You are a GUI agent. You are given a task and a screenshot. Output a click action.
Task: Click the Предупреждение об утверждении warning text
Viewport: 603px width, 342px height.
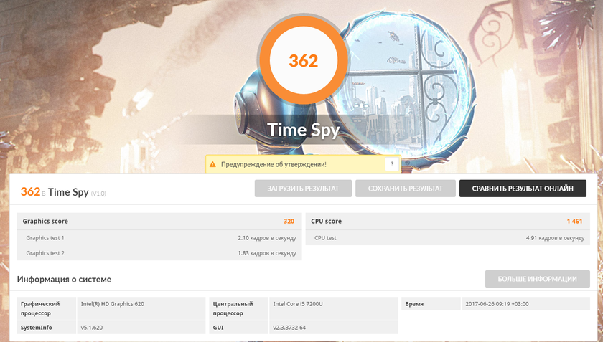tap(274, 165)
